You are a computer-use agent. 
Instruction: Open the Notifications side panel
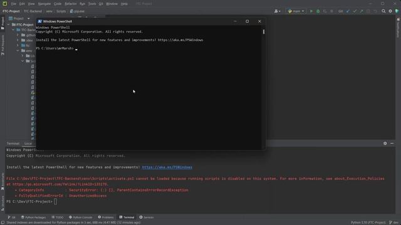pos(398,27)
